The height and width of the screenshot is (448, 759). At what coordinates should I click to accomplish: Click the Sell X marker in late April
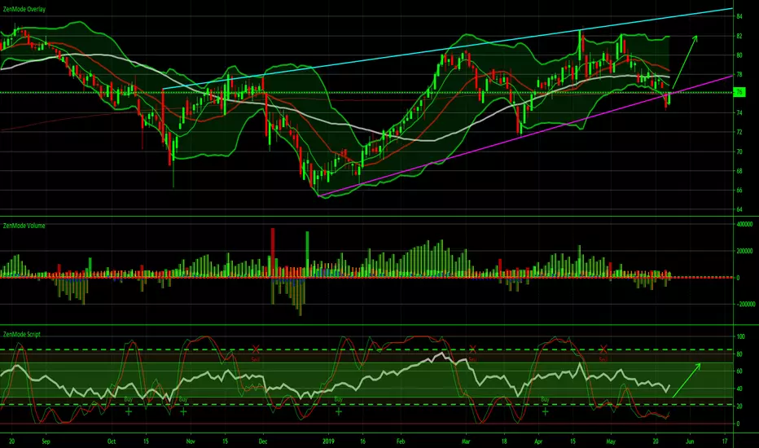click(603, 349)
